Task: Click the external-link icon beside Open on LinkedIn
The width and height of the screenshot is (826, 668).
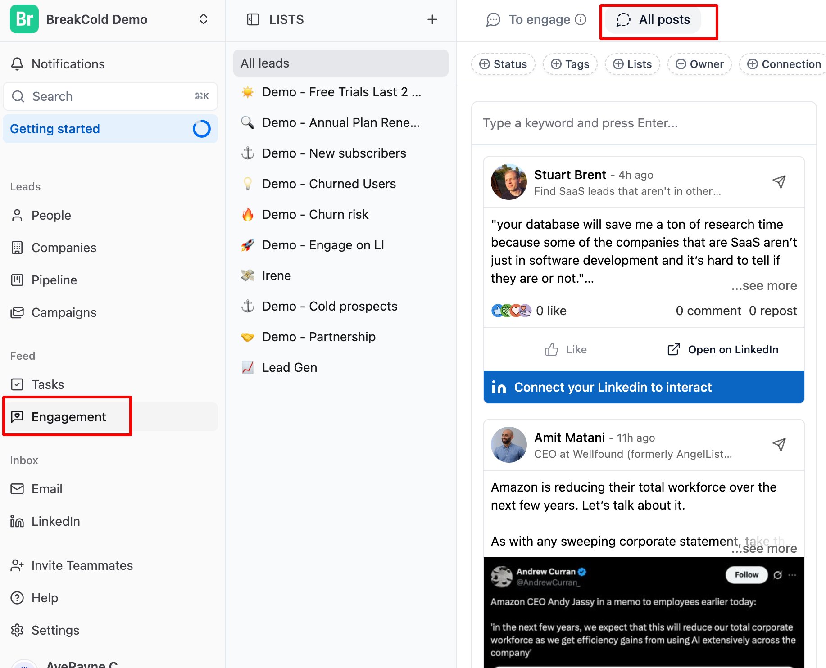Action: (673, 349)
